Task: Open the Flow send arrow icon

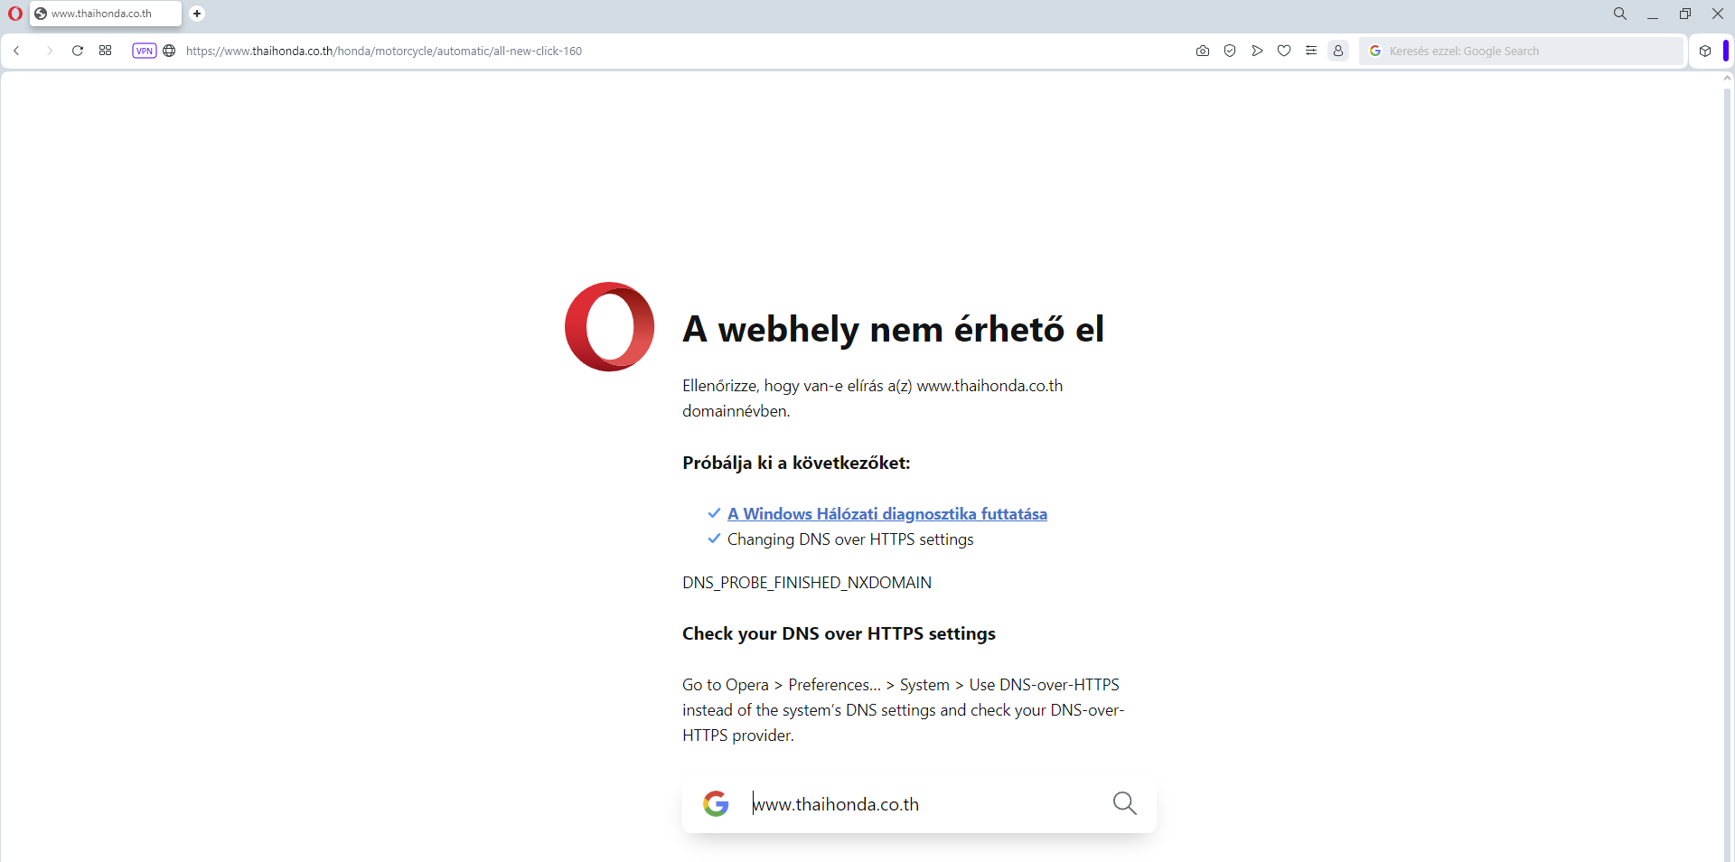Action: pos(1257,51)
